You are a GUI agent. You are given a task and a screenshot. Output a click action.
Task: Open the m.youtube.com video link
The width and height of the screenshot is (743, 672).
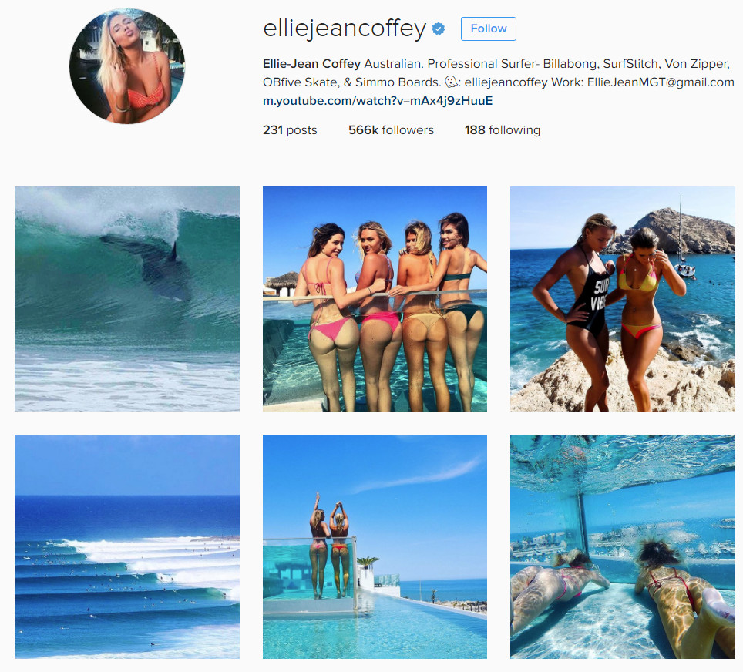click(x=378, y=101)
